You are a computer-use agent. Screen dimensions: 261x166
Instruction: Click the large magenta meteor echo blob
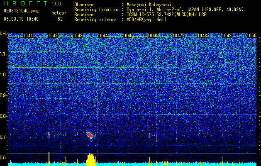pyautogui.click(x=90, y=135)
